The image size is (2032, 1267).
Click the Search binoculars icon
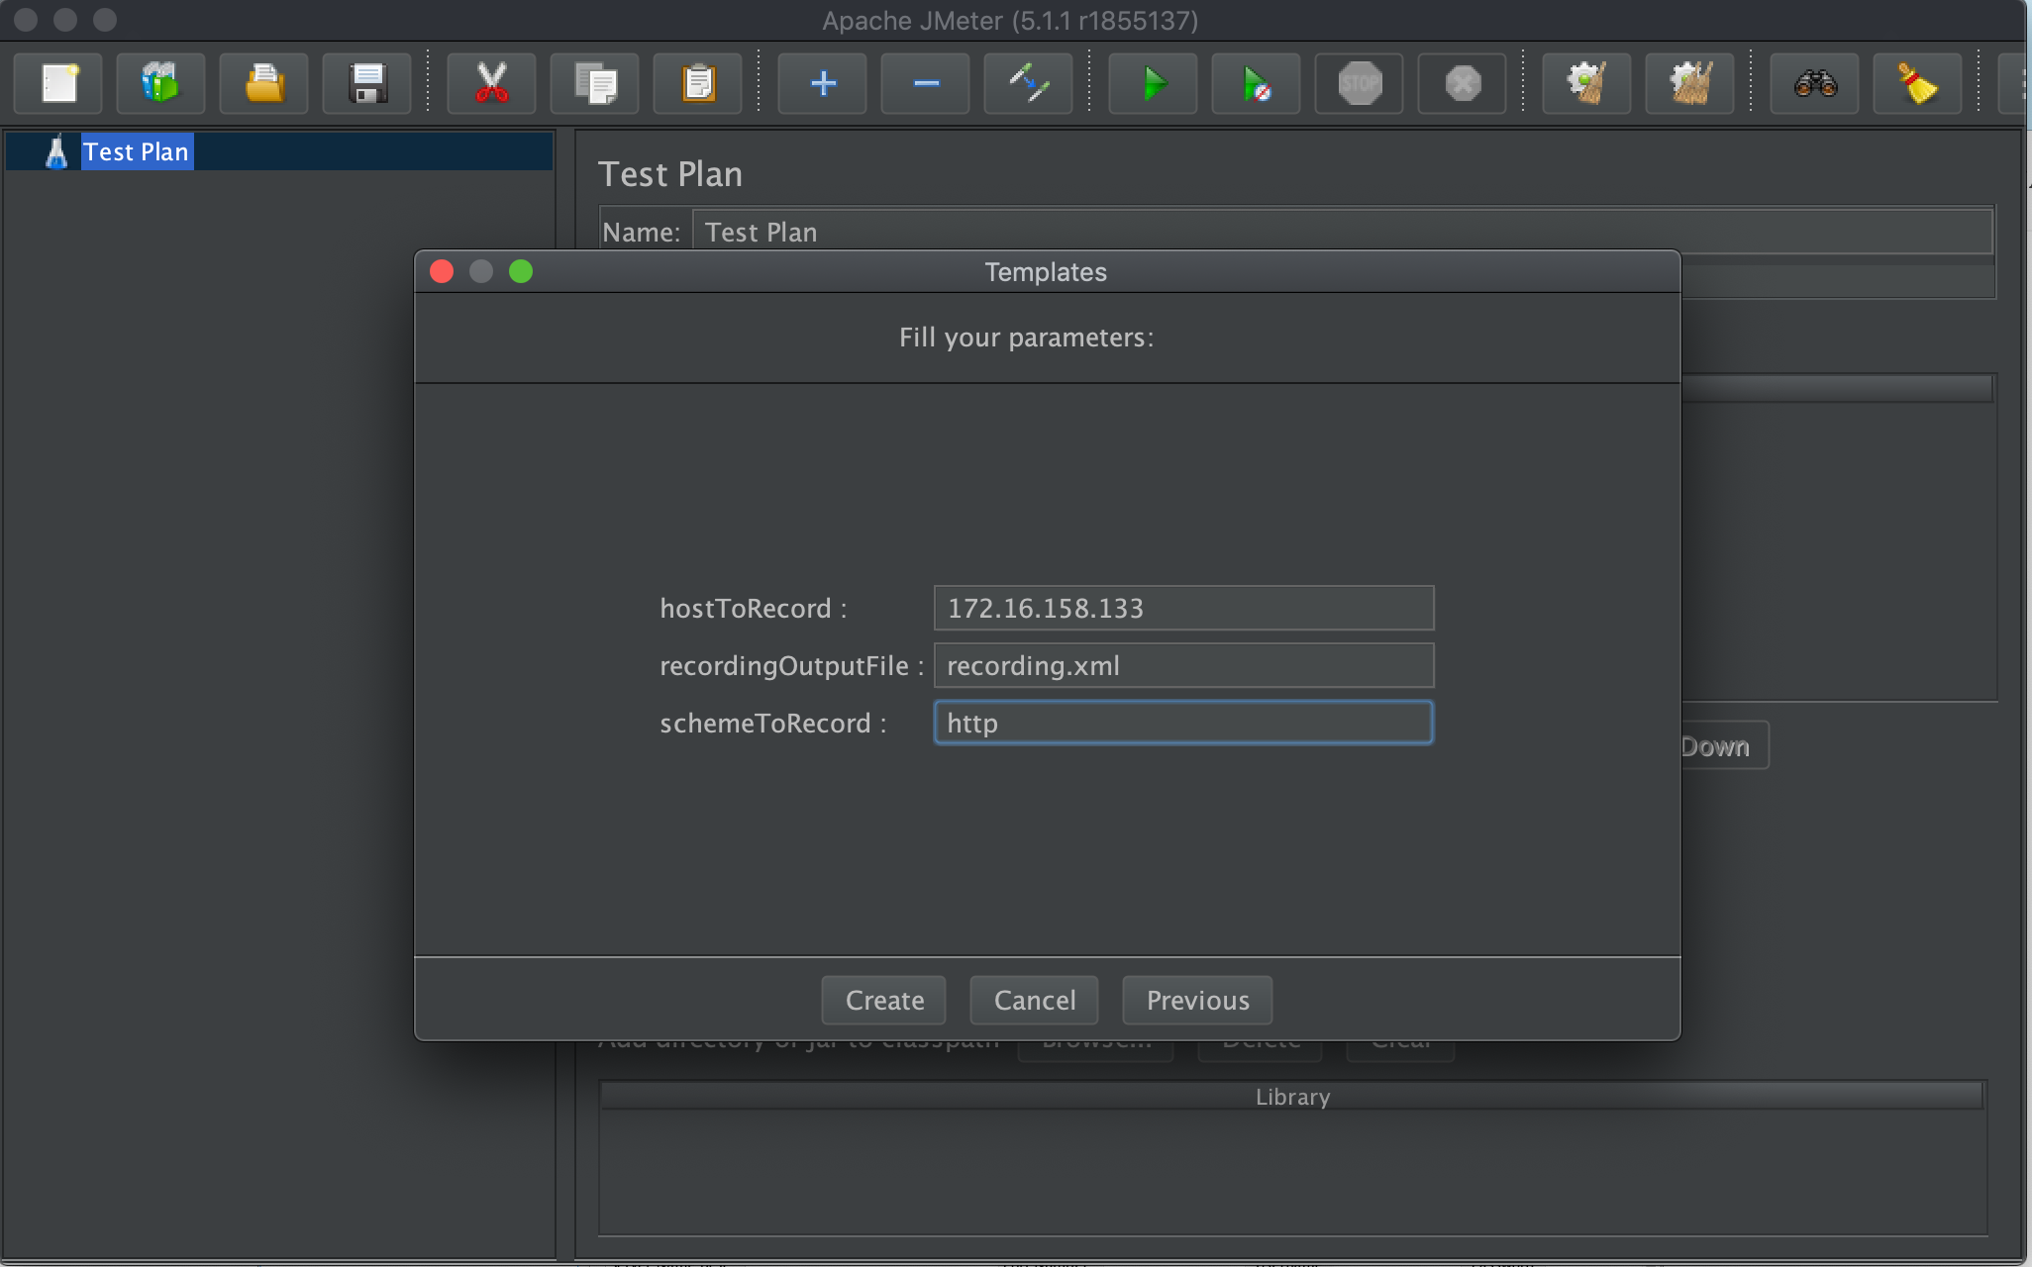tap(1814, 83)
